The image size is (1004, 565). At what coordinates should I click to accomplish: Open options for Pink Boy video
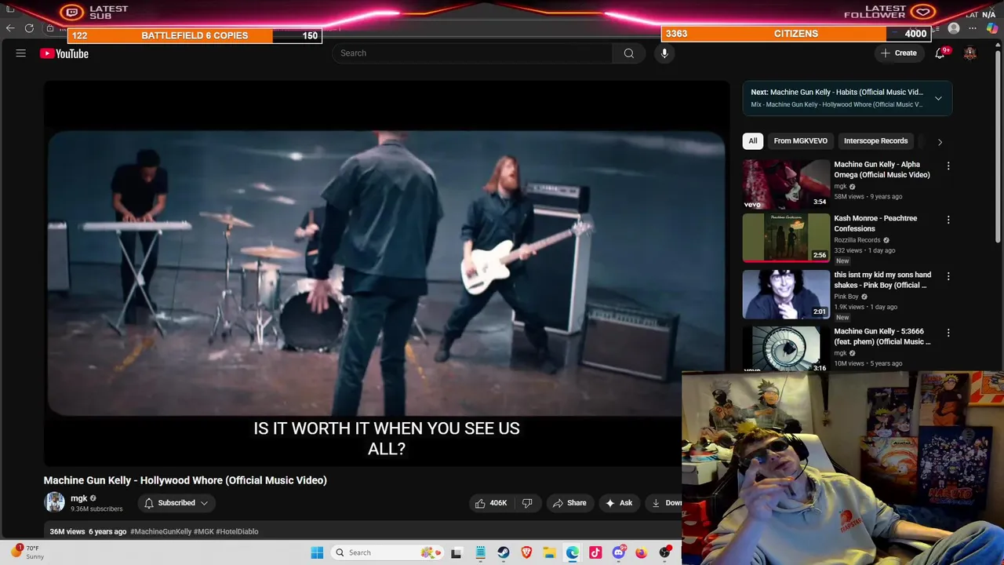948,276
